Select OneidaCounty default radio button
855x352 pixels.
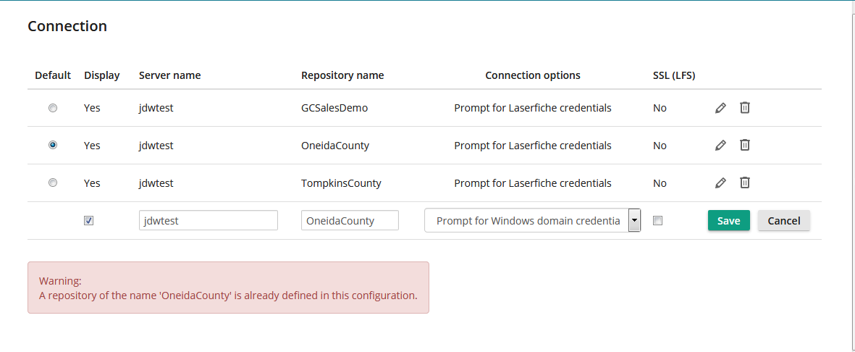(53, 145)
